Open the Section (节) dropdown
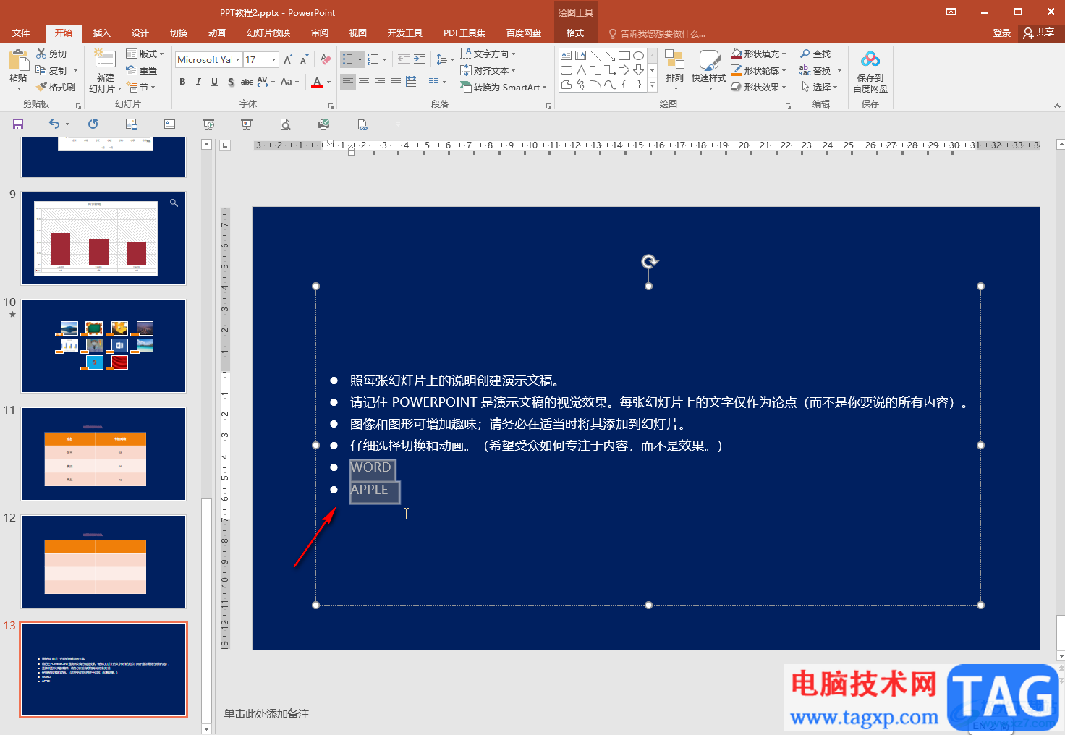 (x=141, y=87)
